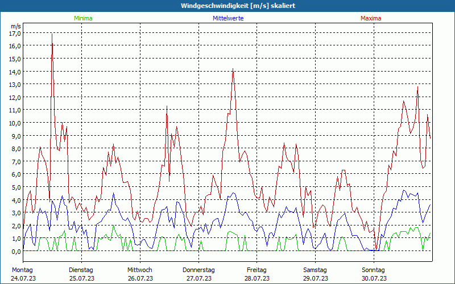Select the green Minima legend label
Viewport: 455px width, 284px height.
point(82,18)
